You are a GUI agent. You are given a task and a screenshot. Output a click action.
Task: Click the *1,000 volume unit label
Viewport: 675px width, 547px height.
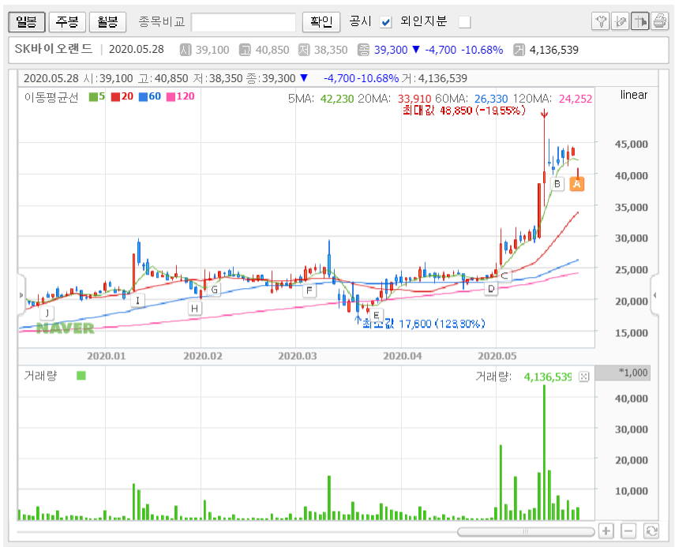pos(633,373)
